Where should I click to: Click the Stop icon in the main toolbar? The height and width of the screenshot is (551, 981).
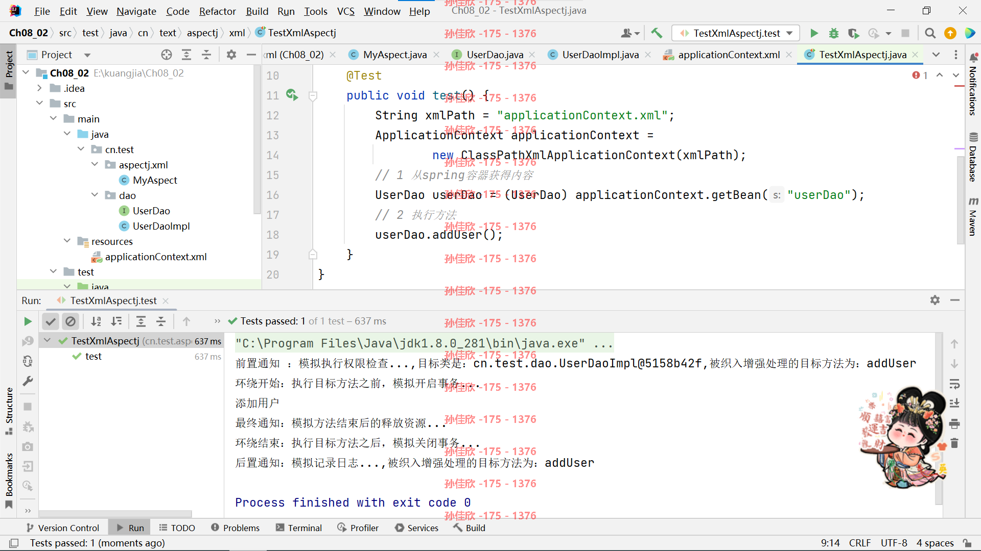pos(905,33)
